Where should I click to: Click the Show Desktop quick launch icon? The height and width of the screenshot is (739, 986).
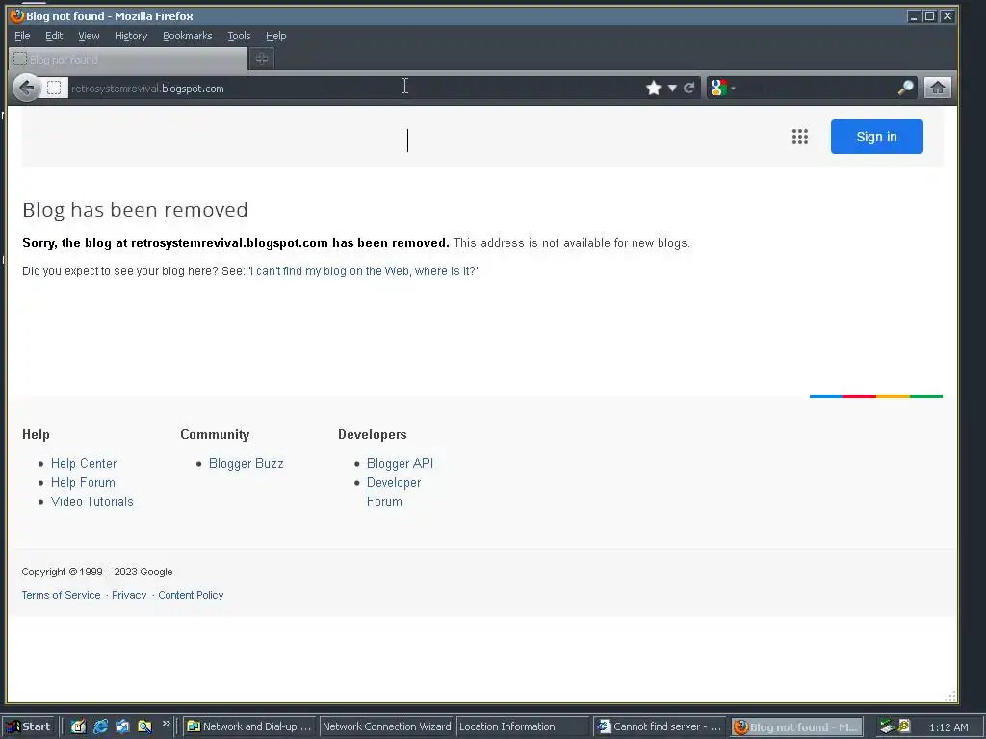tap(78, 726)
